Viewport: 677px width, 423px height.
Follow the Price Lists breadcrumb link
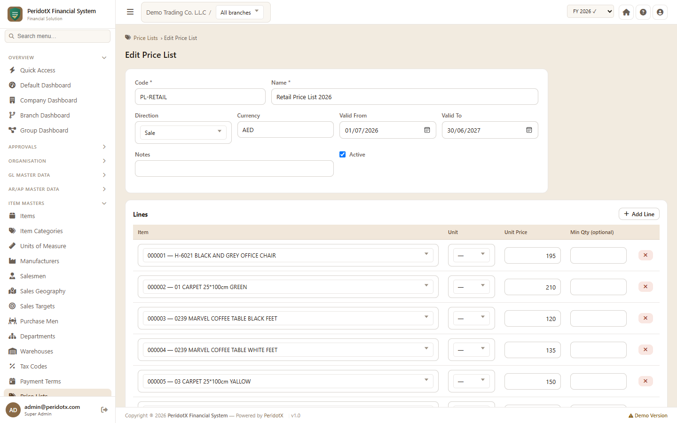[146, 38]
